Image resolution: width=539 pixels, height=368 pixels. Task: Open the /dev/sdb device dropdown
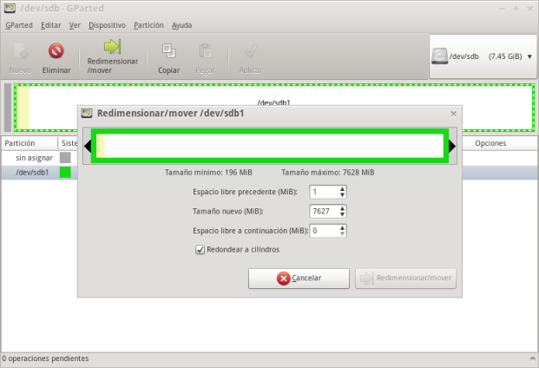[x=481, y=56]
